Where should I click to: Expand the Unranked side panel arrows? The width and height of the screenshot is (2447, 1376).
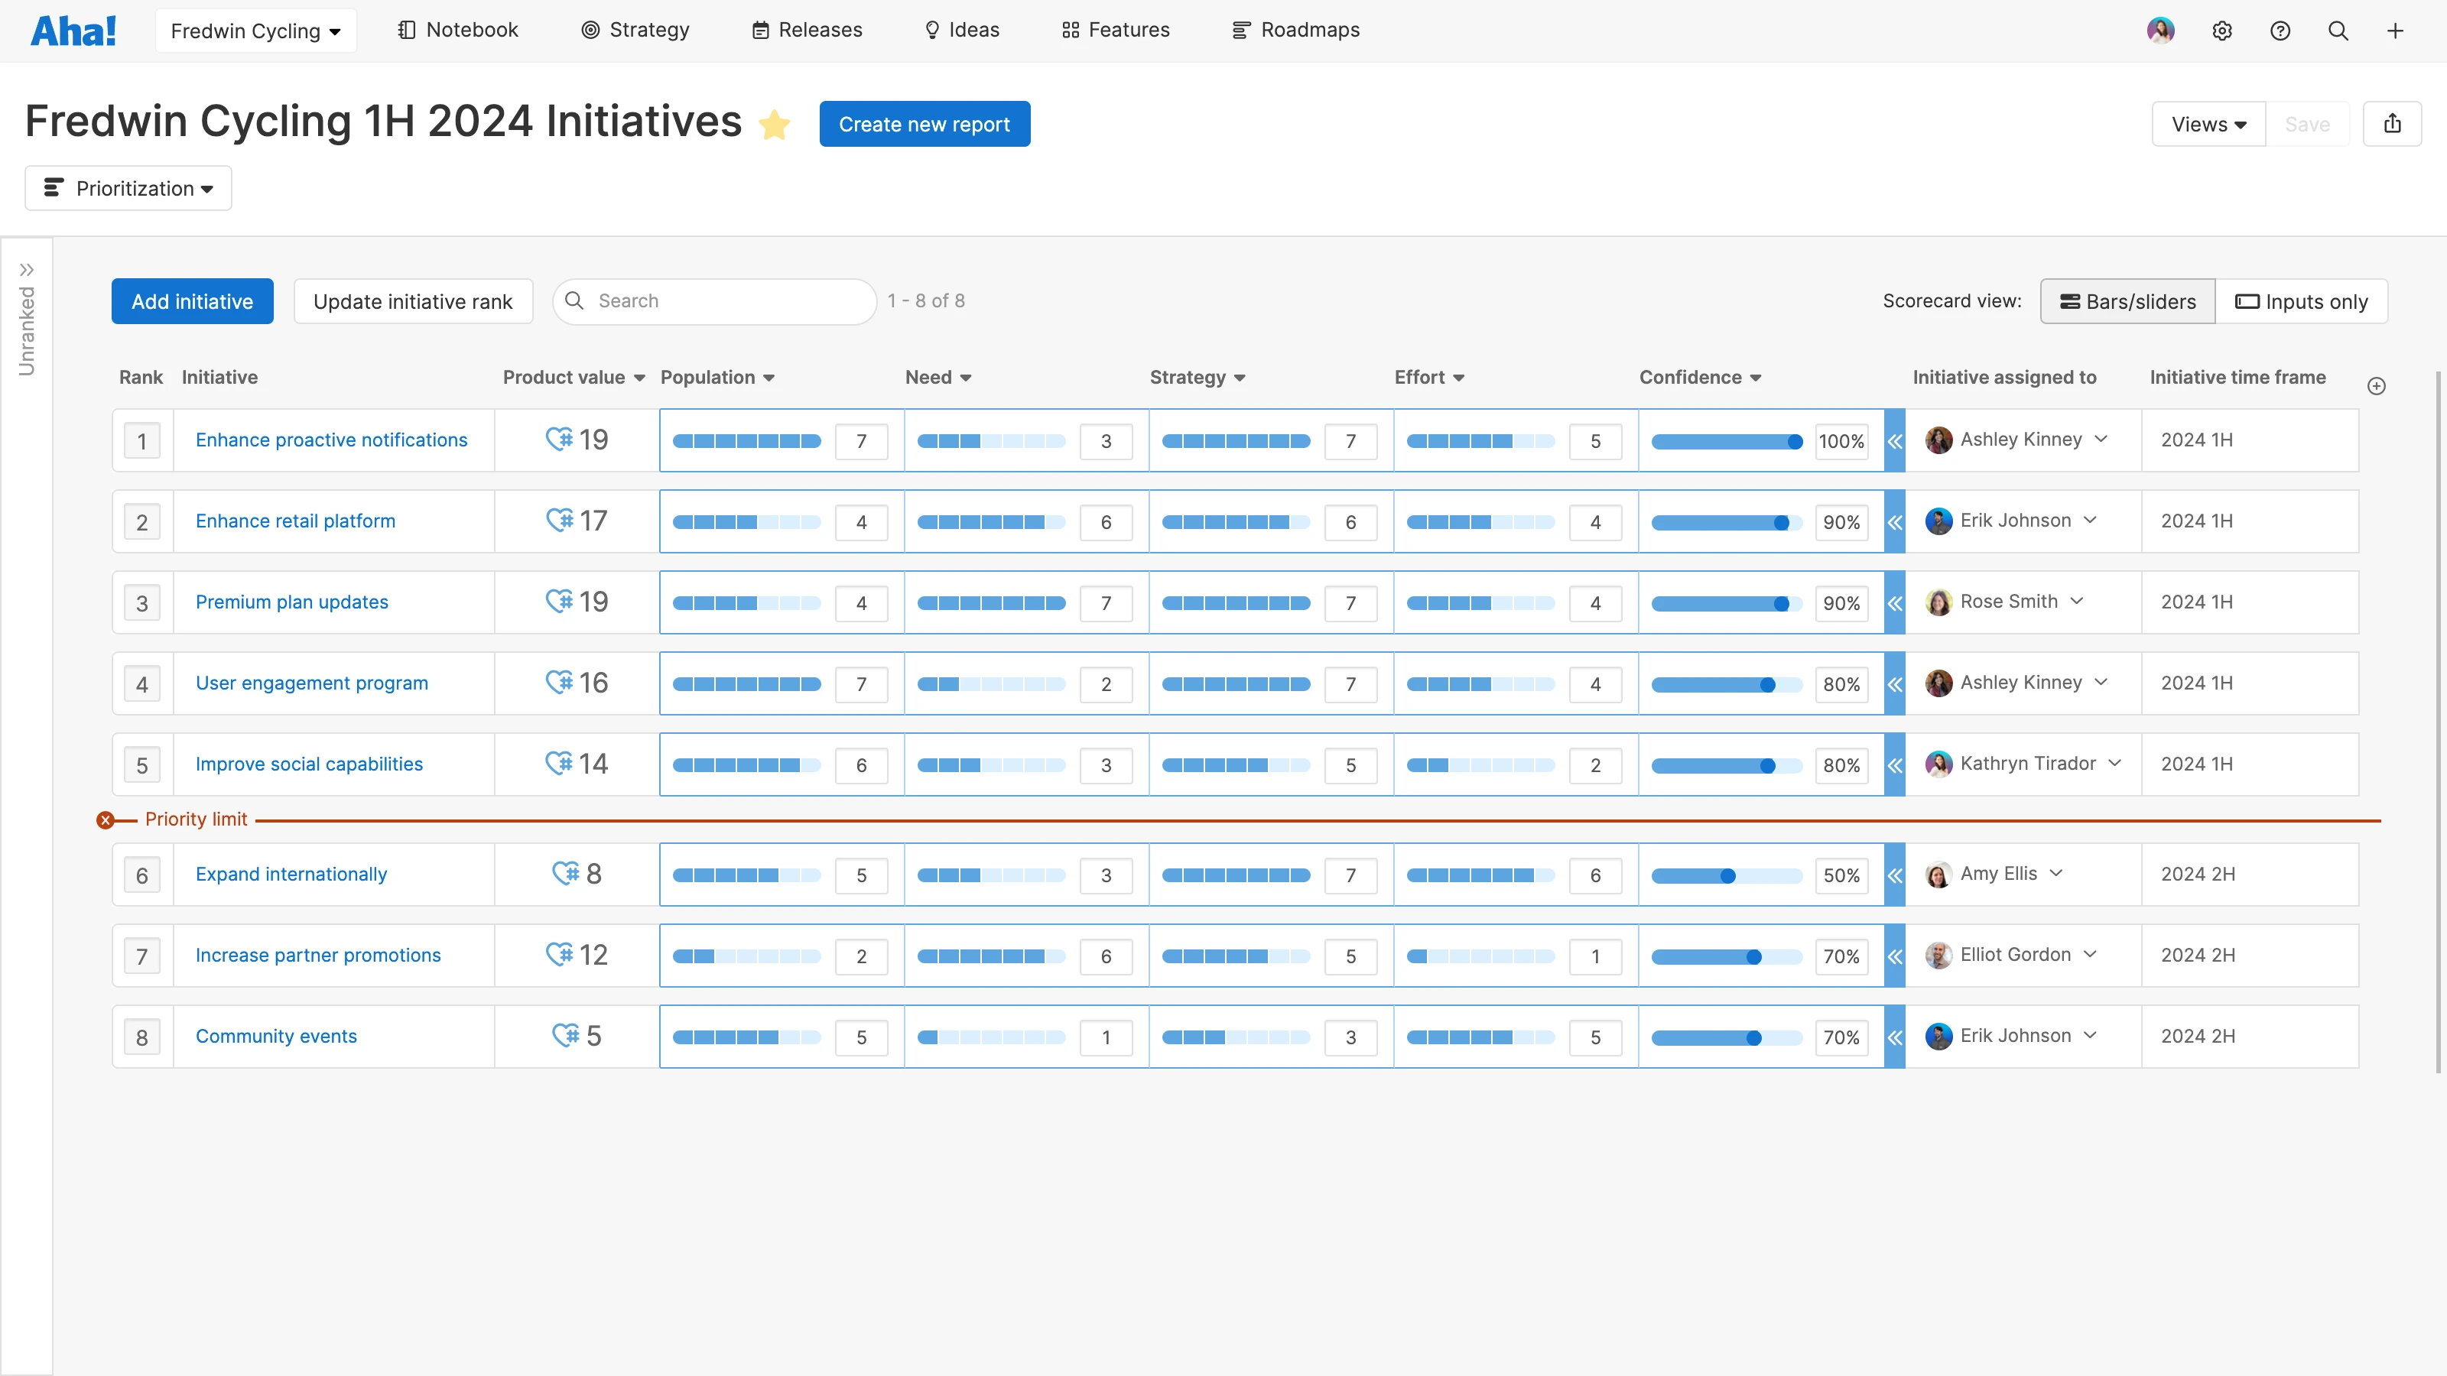[27, 270]
